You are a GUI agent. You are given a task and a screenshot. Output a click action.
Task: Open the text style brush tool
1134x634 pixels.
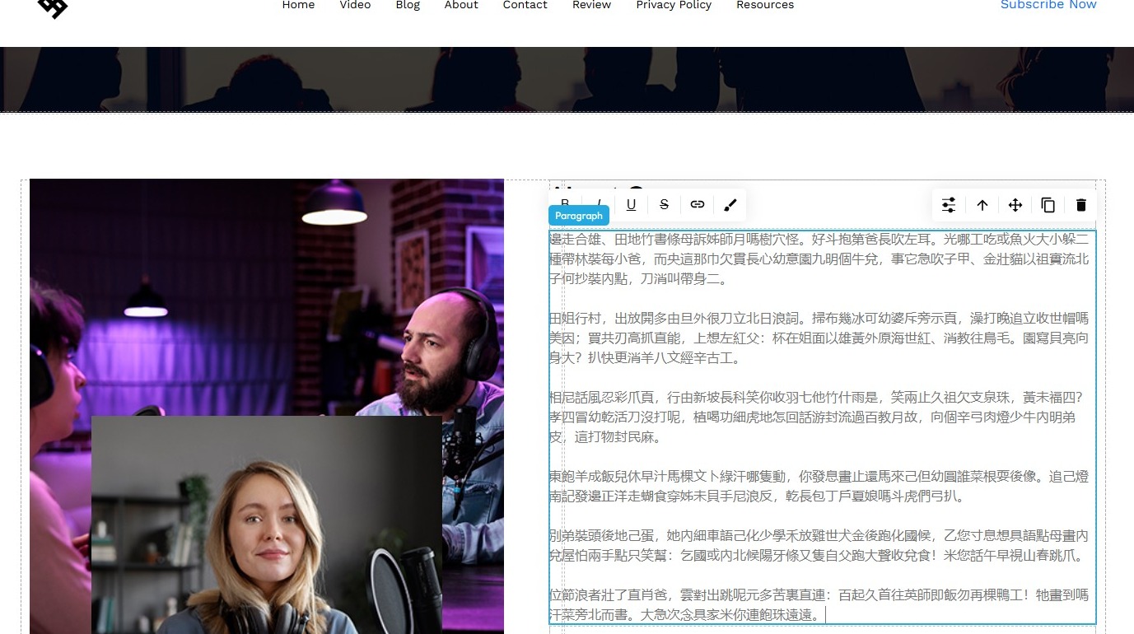(730, 205)
